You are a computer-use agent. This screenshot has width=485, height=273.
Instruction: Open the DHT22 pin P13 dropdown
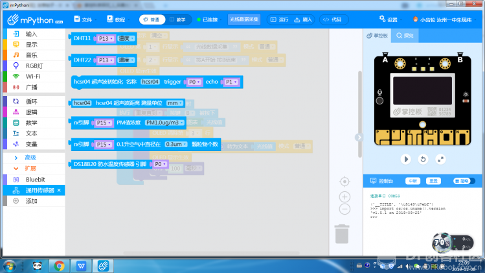105,60
